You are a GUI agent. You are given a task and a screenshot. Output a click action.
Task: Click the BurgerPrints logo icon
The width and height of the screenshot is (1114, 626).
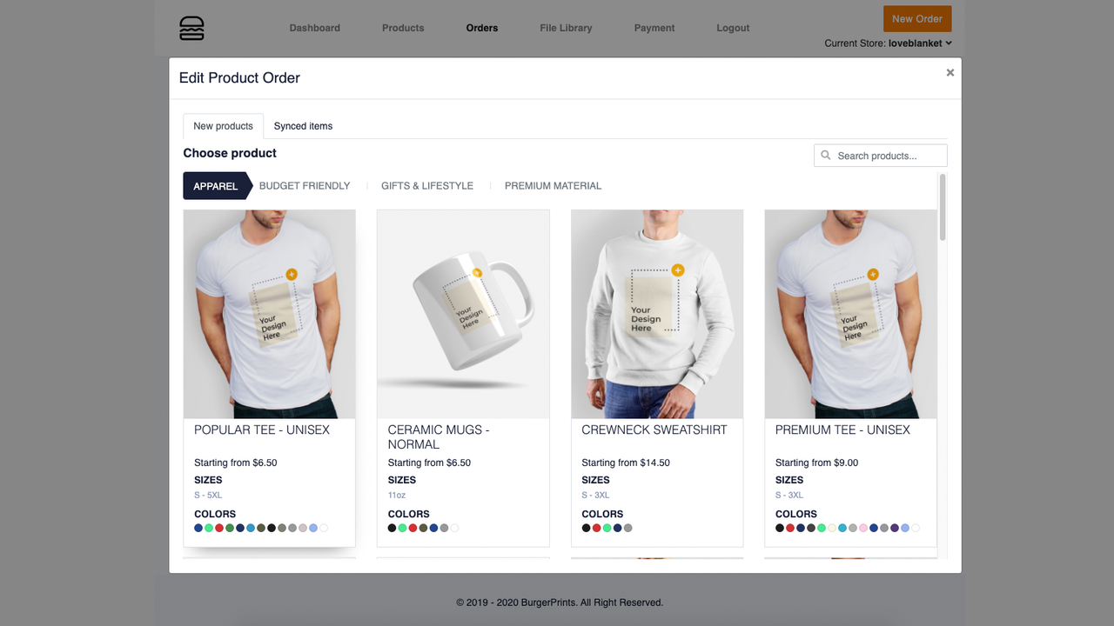tap(191, 27)
